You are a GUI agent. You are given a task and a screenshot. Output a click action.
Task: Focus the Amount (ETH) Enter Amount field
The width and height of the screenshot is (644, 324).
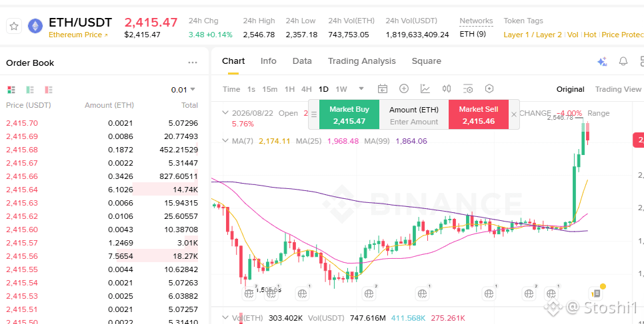point(414,115)
